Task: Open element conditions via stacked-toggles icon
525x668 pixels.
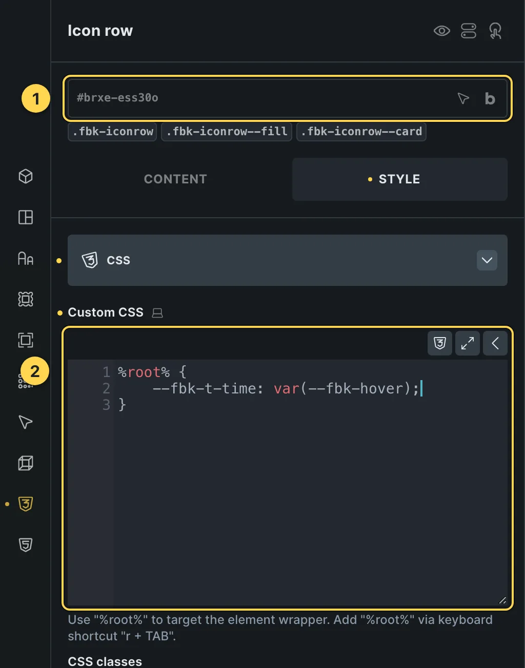Action: click(x=469, y=31)
